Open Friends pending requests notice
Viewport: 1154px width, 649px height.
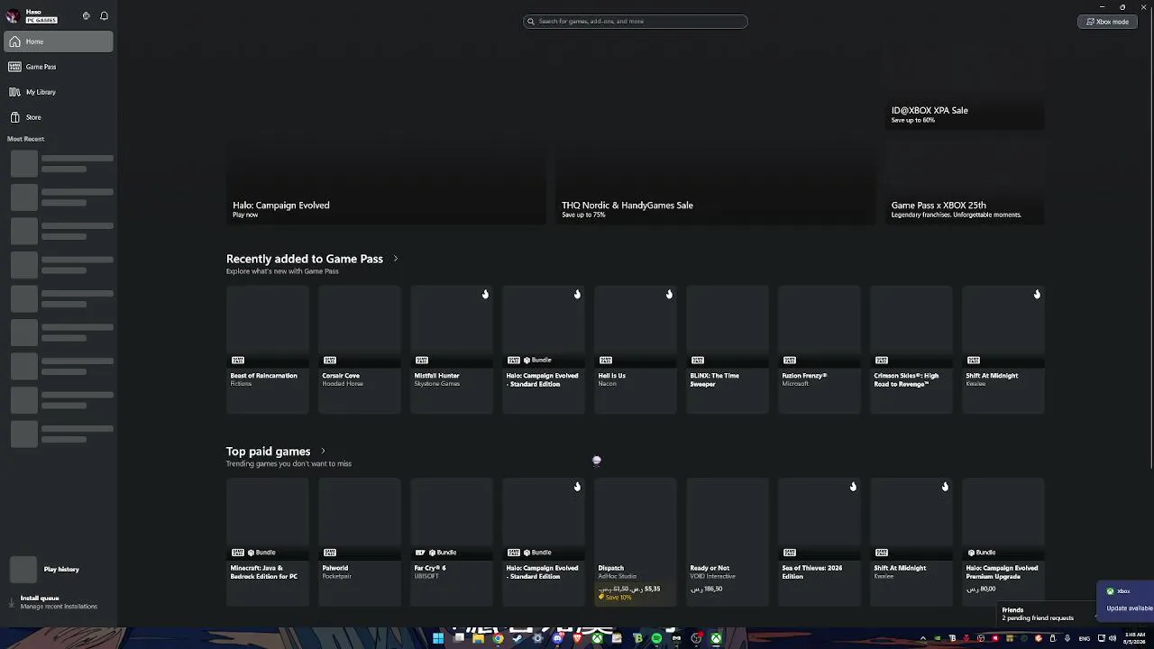[1046, 614]
